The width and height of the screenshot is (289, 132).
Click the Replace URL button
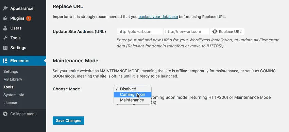[227, 31]
